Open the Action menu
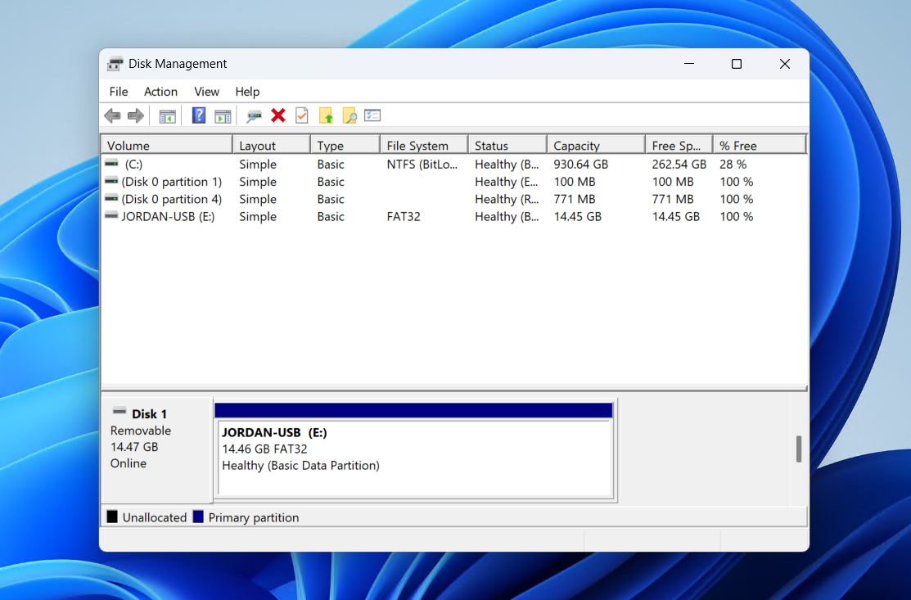Screen dimensions: 911x600 160,91
